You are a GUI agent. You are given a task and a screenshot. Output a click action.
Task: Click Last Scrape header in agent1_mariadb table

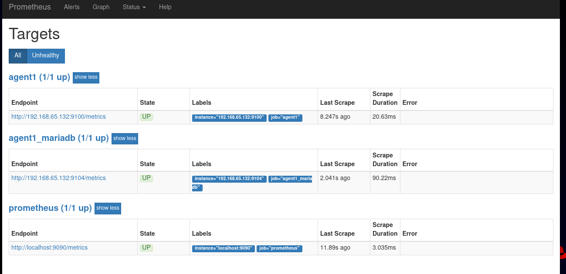(337, 164)
